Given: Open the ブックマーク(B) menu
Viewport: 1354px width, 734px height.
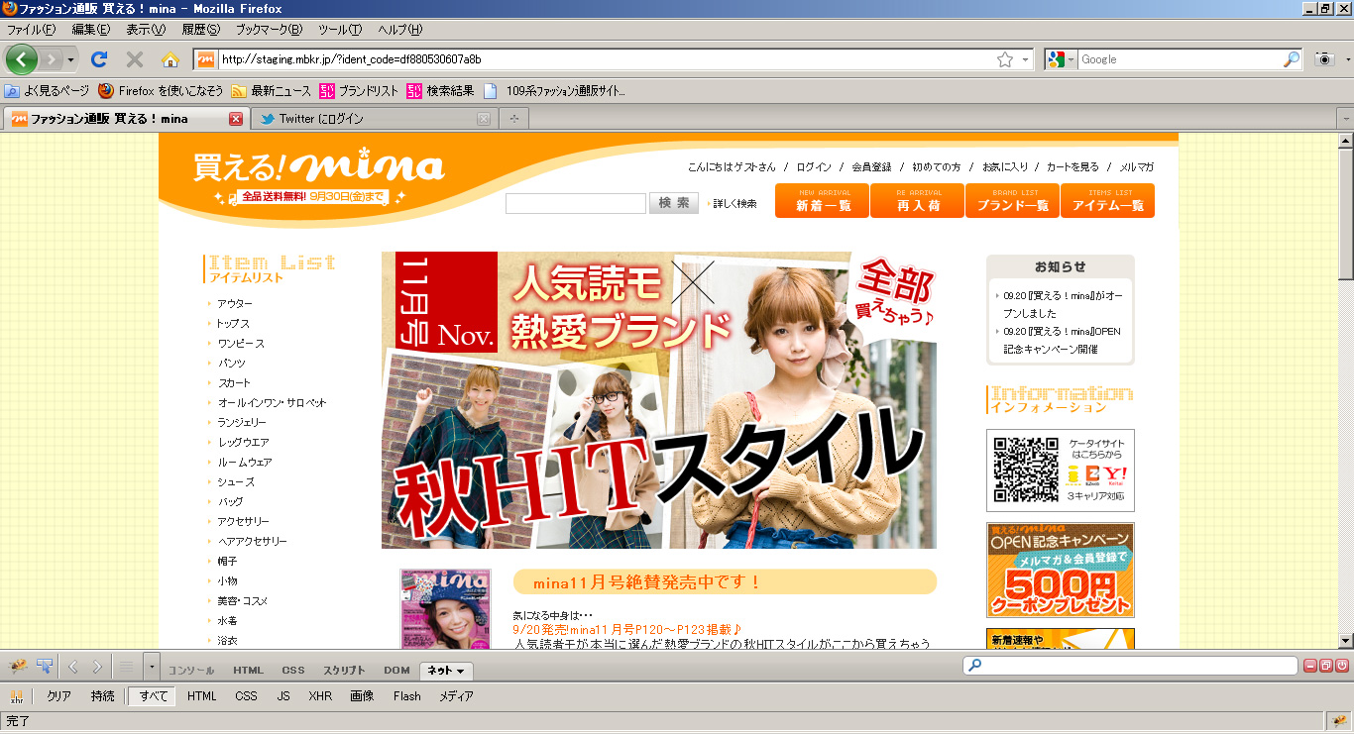Looking at the screenshot, I should 267,30.
